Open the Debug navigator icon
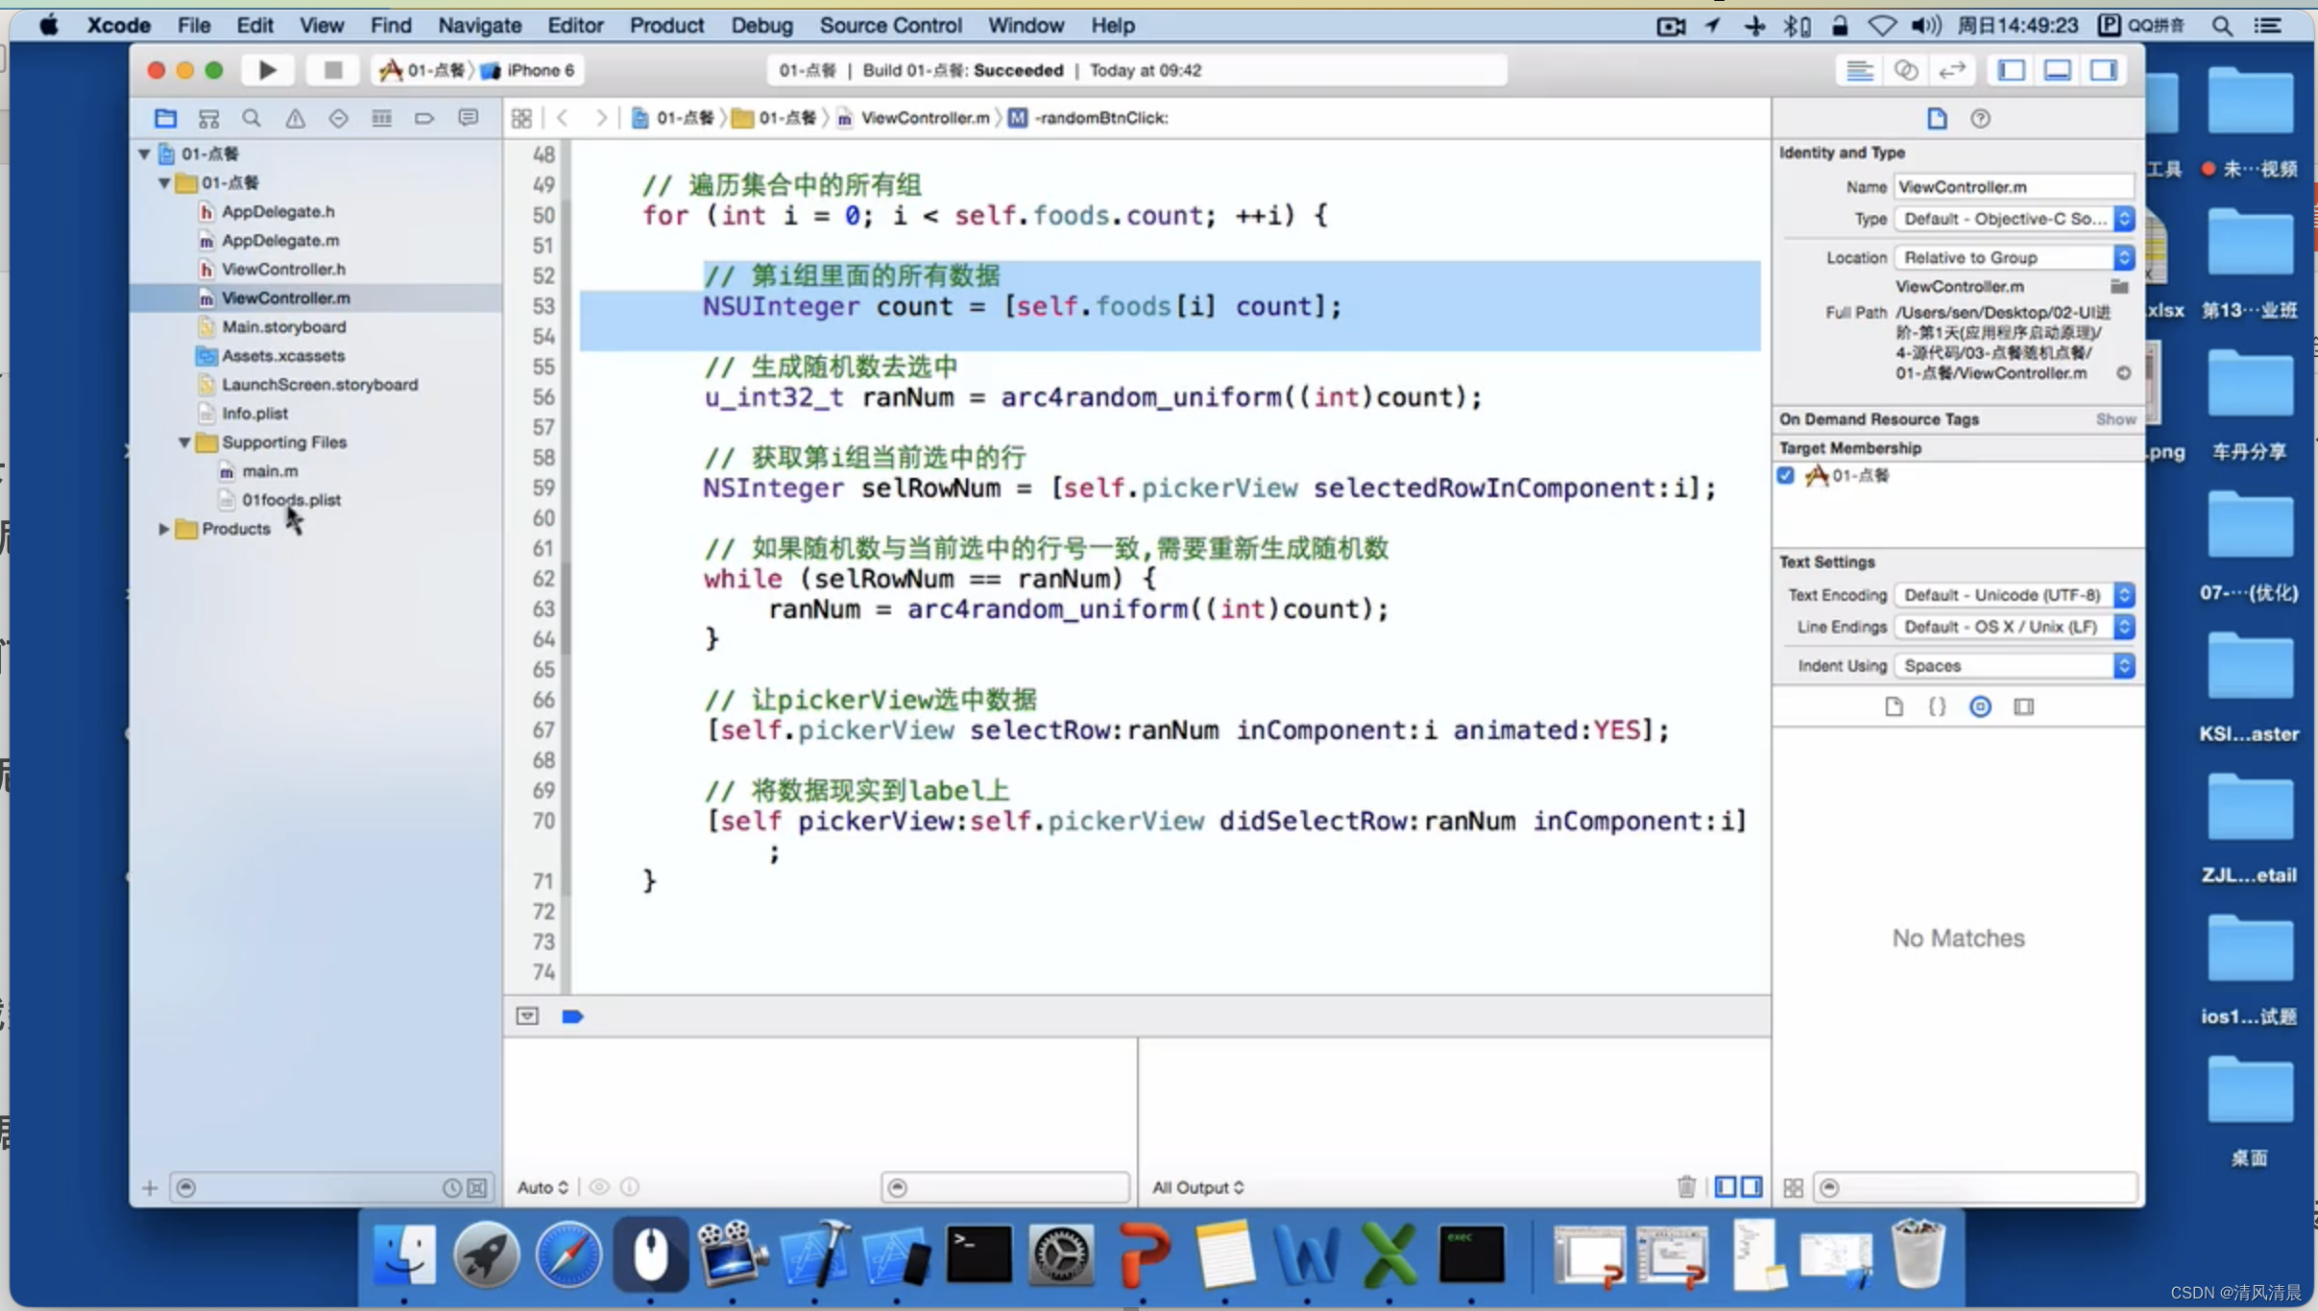The image size is (2318, 1311). (x=381, y=118)
